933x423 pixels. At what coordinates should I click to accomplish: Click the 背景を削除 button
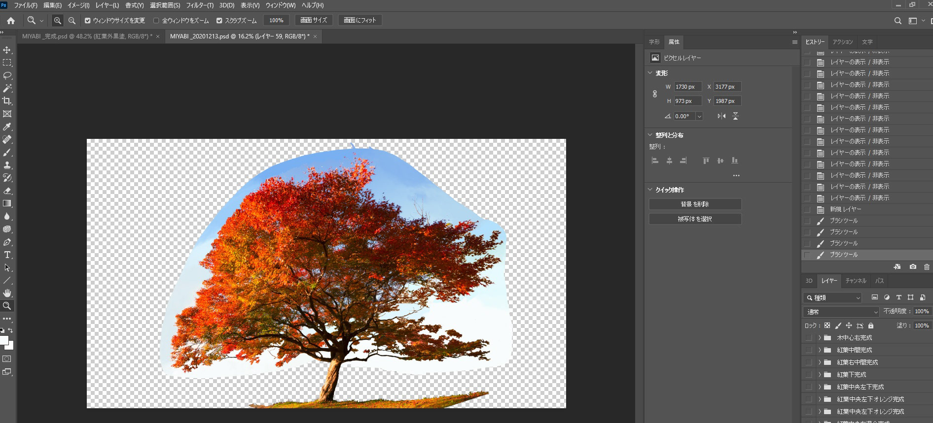(695, 204)
